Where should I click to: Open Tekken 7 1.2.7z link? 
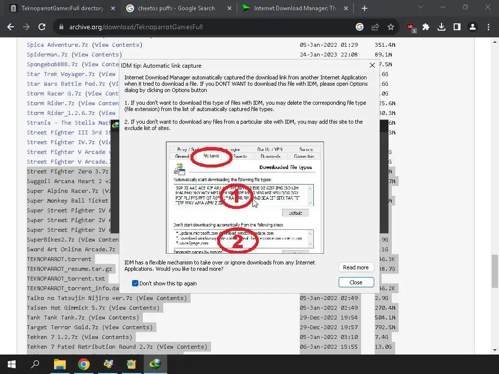[52, 337]
